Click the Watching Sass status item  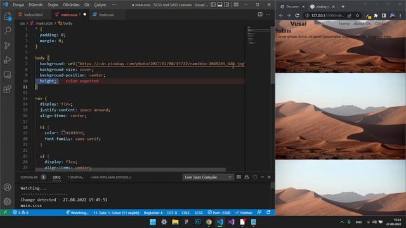coord(77,213)
